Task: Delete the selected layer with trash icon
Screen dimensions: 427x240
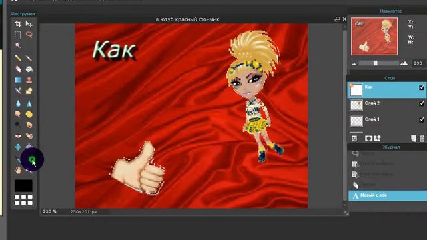Action: tap(422, 139)
